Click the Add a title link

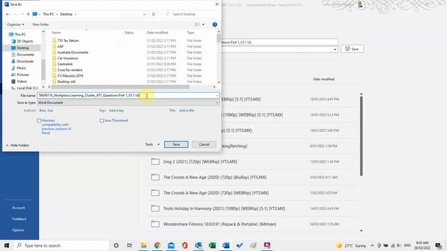coord(186,110)
